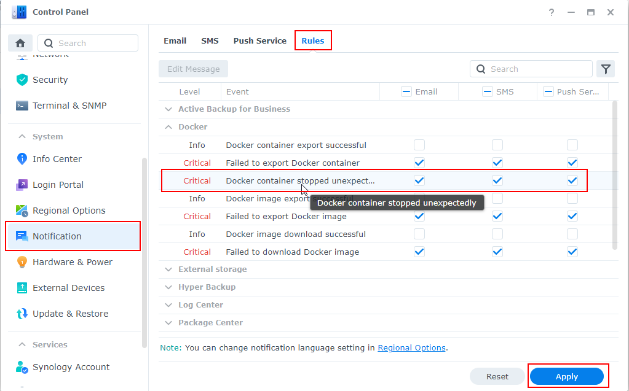Switch to the Push Service tab
629x391 pixels.
[x=260, y=41]
